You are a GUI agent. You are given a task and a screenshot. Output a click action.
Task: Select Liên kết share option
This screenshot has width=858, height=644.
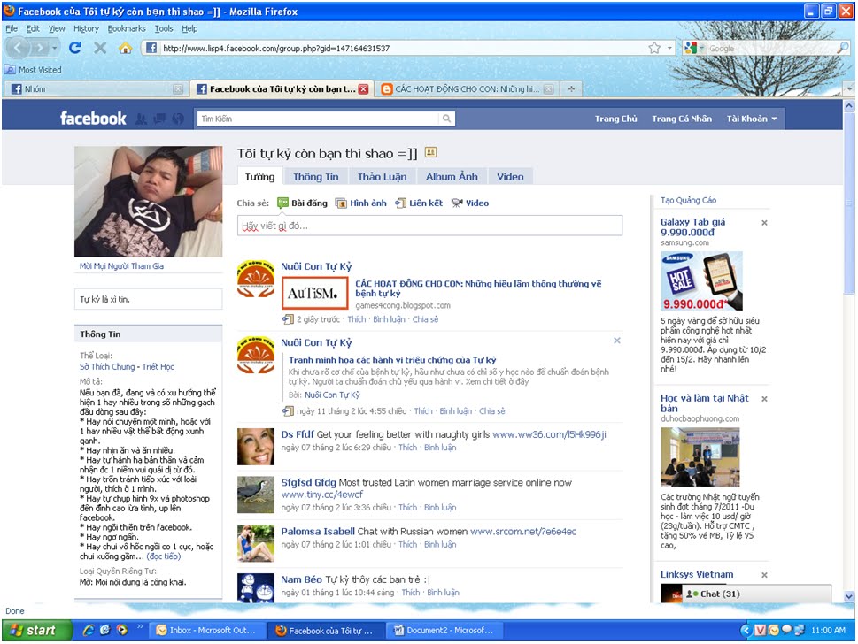[419, 203]
